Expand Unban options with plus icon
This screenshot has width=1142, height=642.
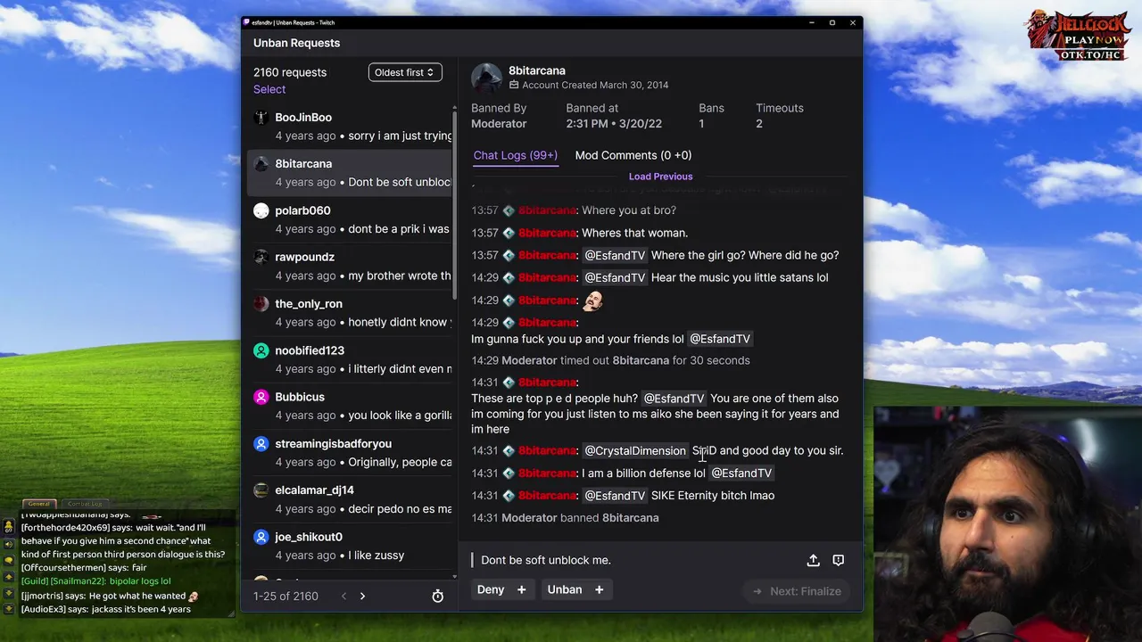[599, 589]
